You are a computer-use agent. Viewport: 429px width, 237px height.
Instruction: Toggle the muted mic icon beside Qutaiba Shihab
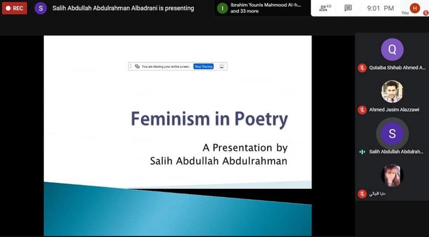pyautogui.click(x=362, y=68)
